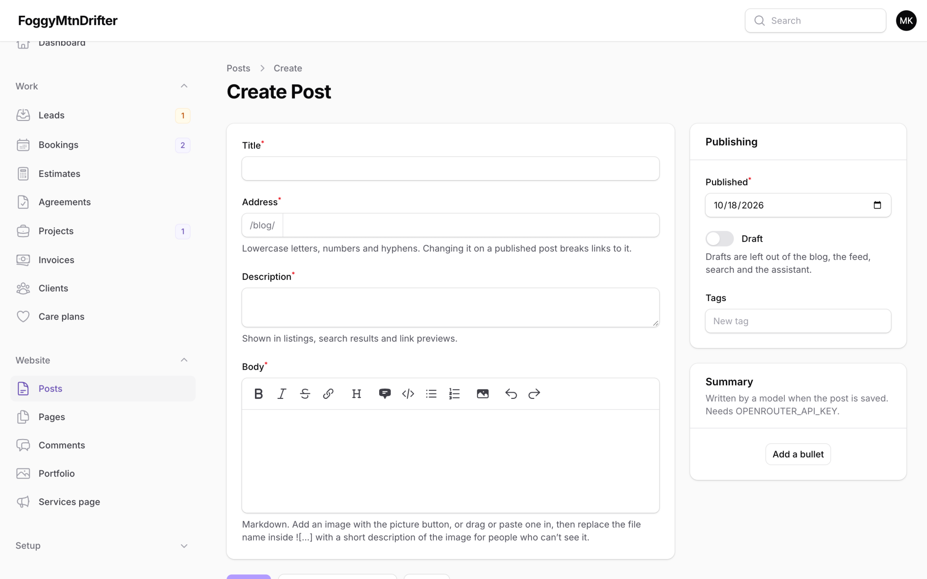
Task: Focus the top Search field
Action: click(x=815, y=20)
